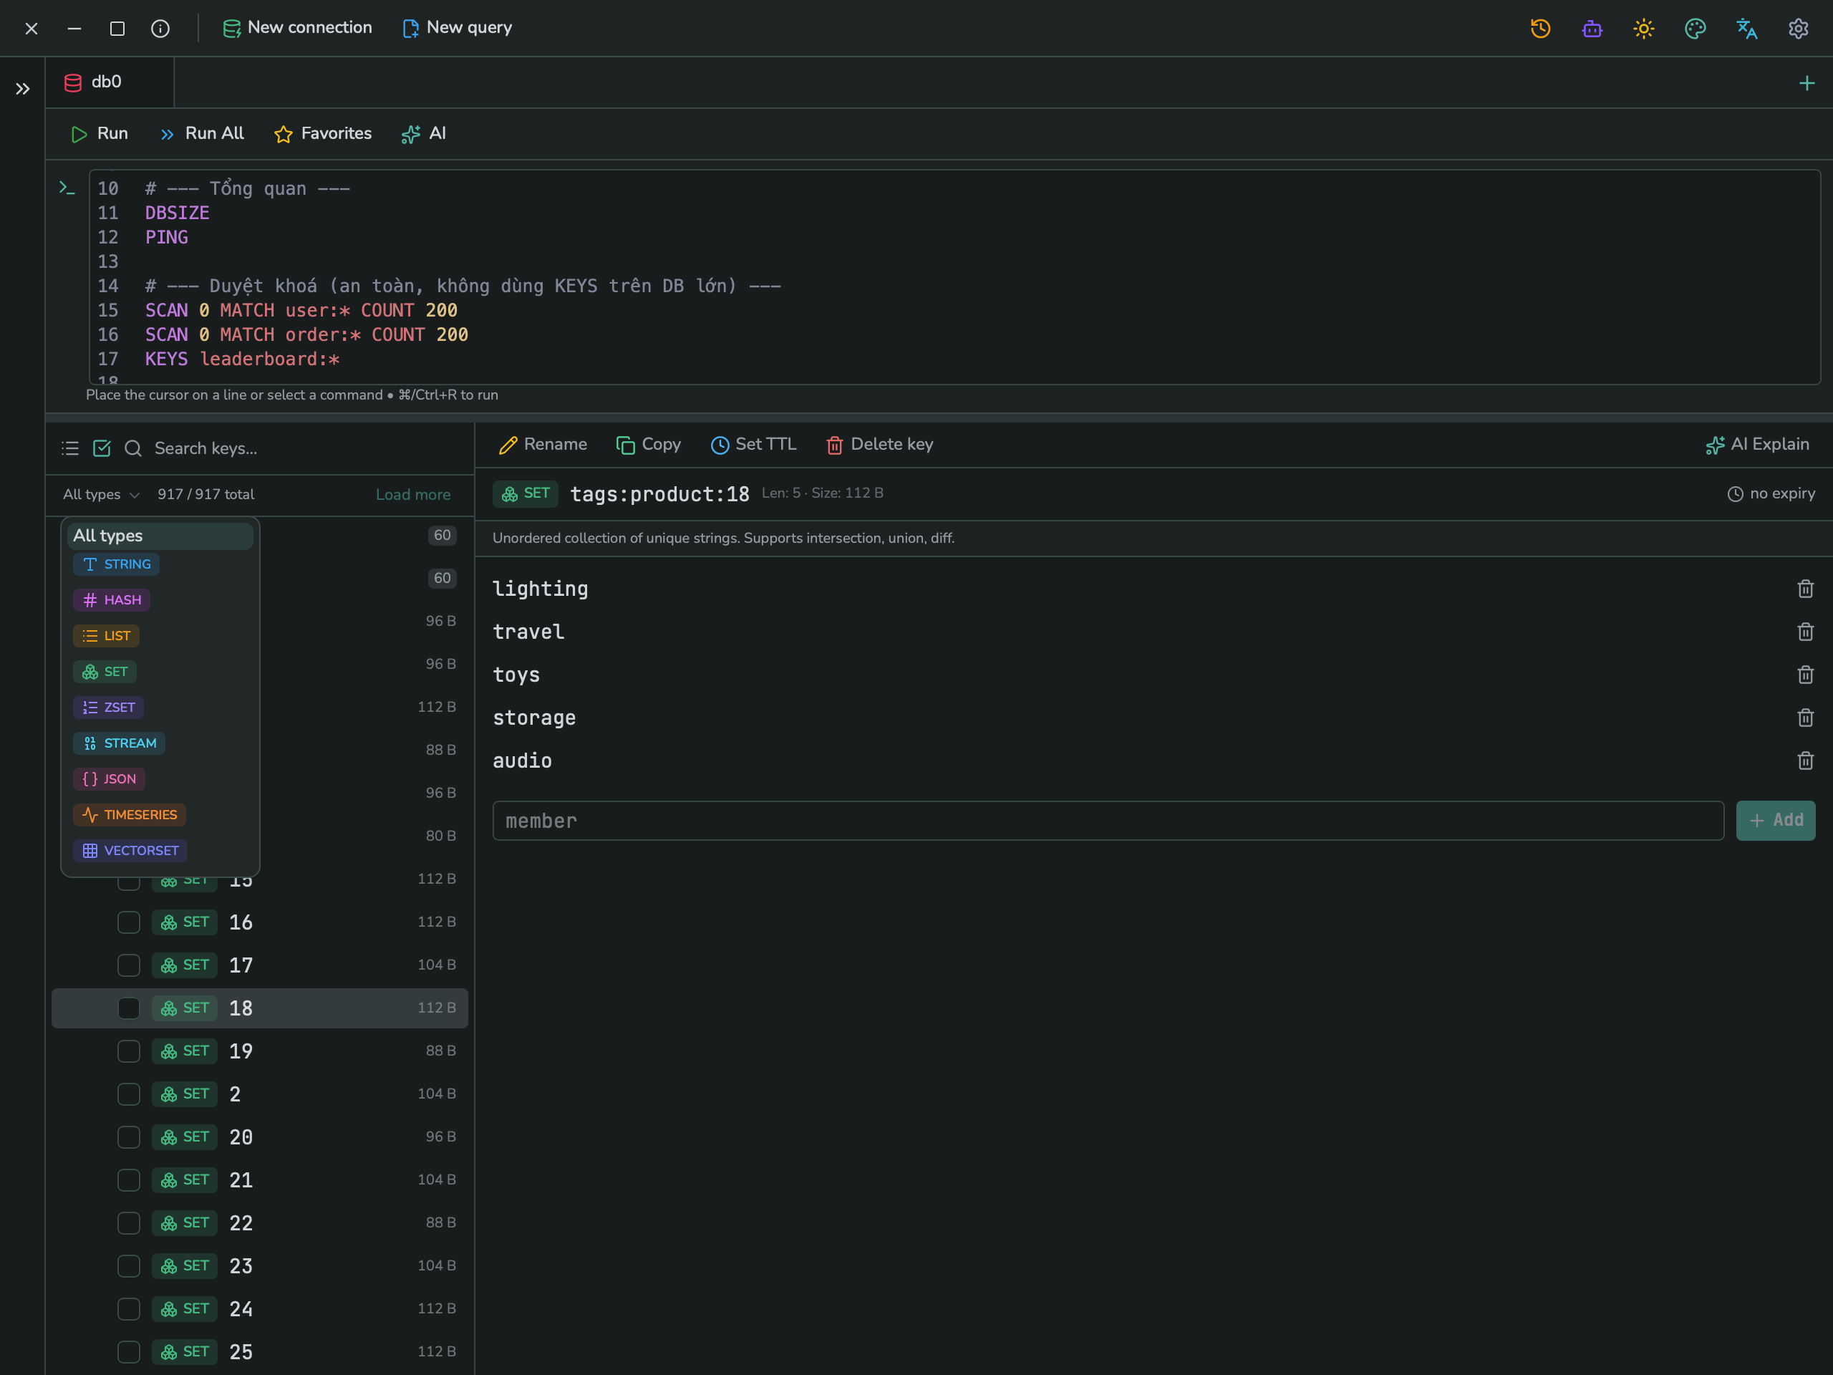The width and height of the screenshot is (1833, 1375).
Task: Open the query history clock icon
Action: pyautogui.click(x=1540, y=28)
